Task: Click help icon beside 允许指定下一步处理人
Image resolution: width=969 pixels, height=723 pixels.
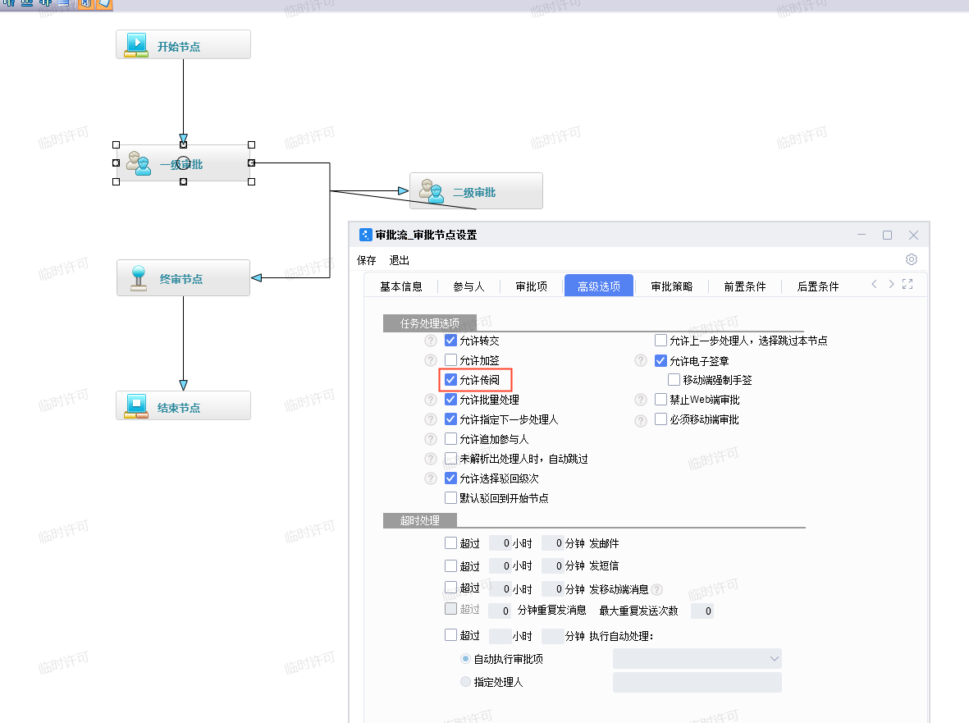Action: (431, 419)
